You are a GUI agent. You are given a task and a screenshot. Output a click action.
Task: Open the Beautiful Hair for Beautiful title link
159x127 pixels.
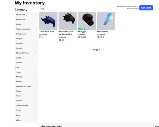(66, 33)
